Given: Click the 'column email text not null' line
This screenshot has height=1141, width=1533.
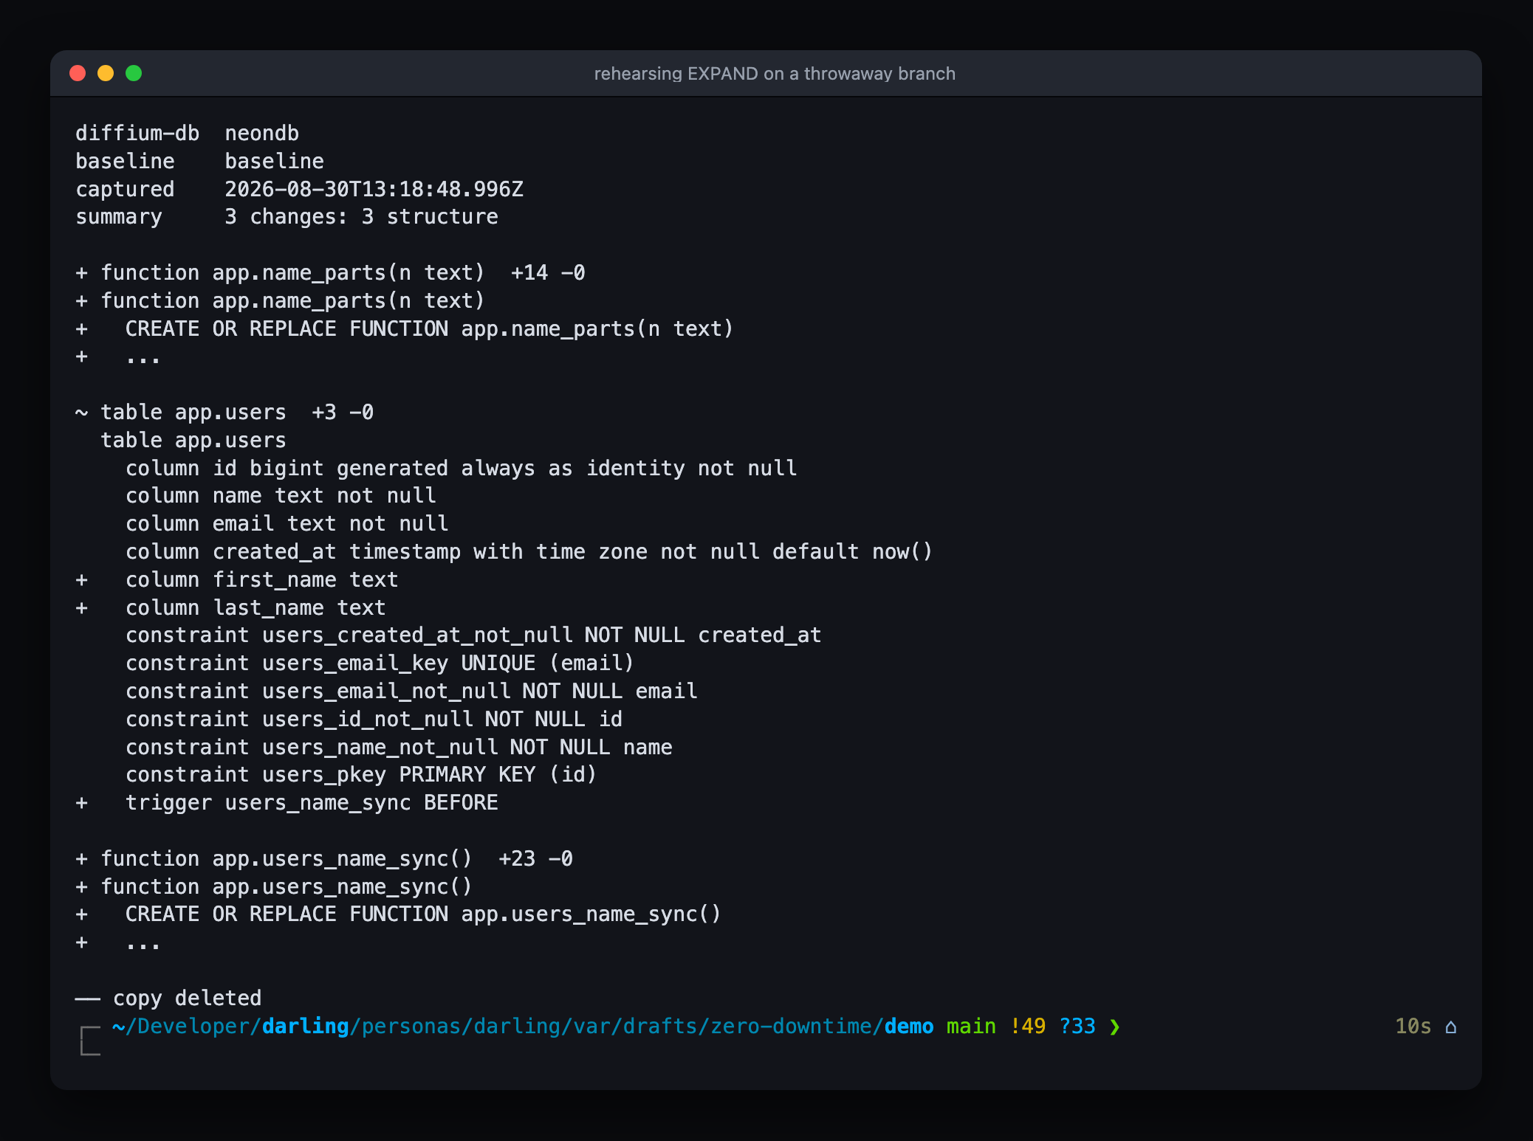Looking at the screenshot, I should pyautogui.click(x=287, y=524).
